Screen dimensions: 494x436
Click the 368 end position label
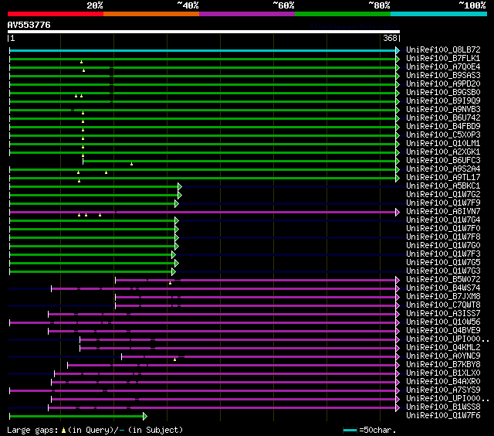click(390, 38)
